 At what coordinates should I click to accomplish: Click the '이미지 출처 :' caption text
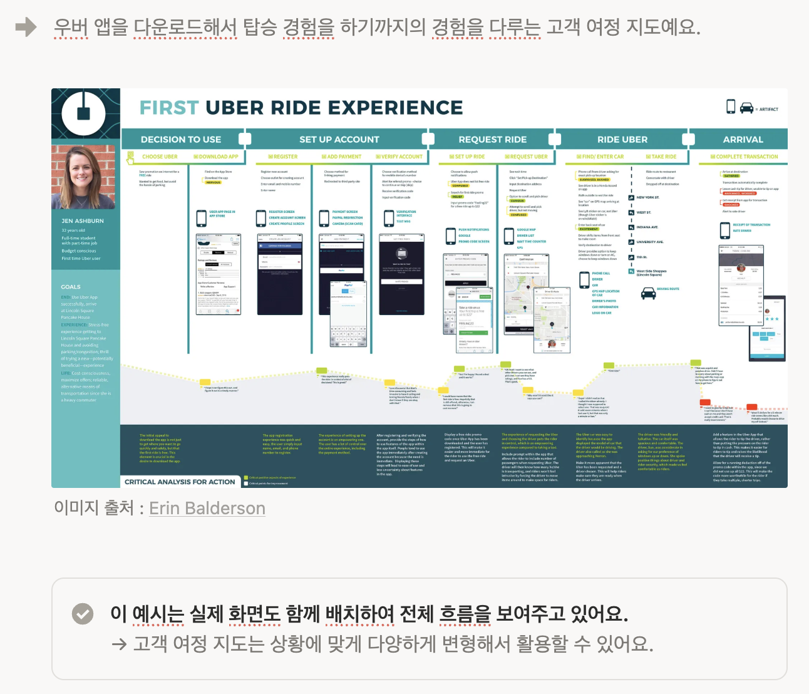click(x=99, y=508)
